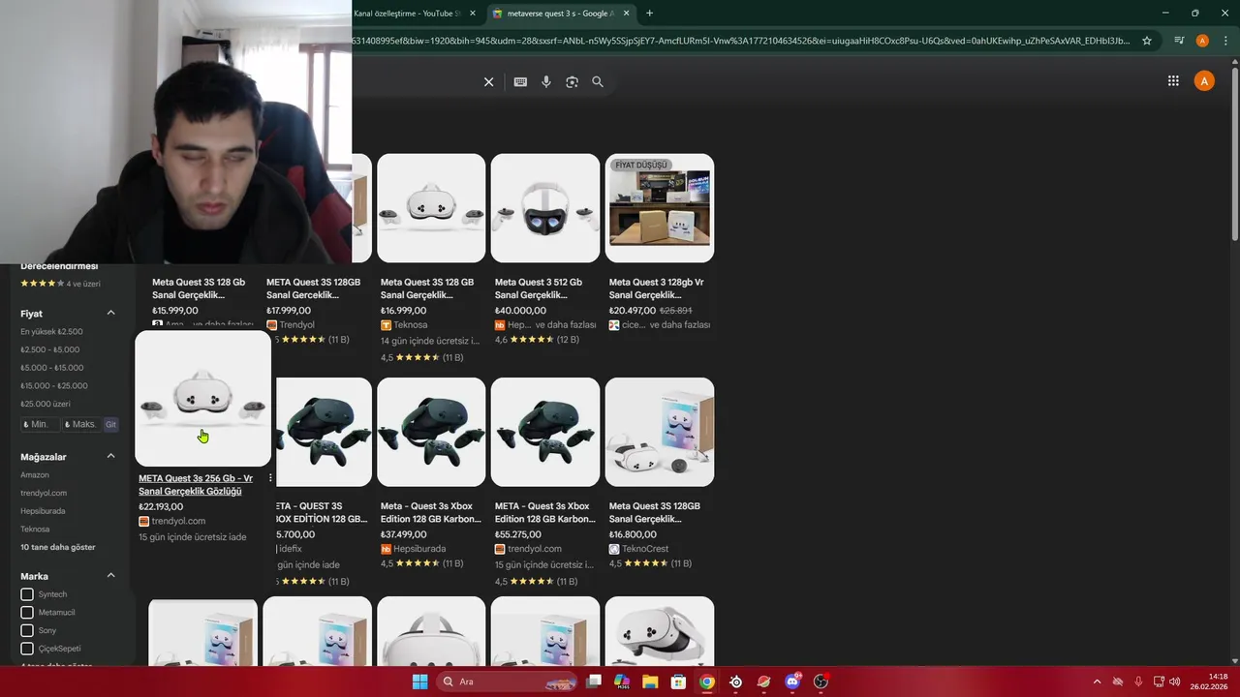Open the TeknoCrest Meta Quest 3S 128GB image
Image resolution: width=1240 pixels, height=697 pixels.
[660, 432]
